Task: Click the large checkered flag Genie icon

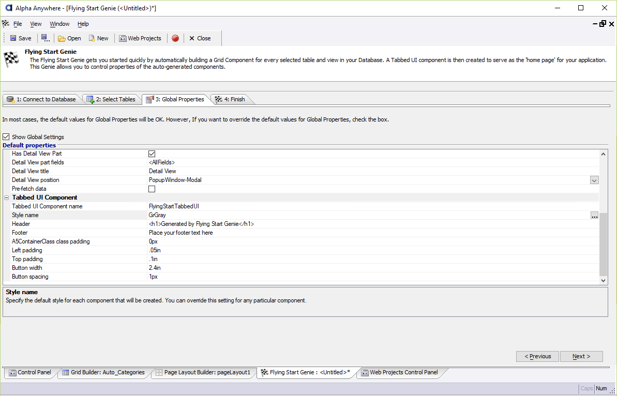Action: click(11, 59)
